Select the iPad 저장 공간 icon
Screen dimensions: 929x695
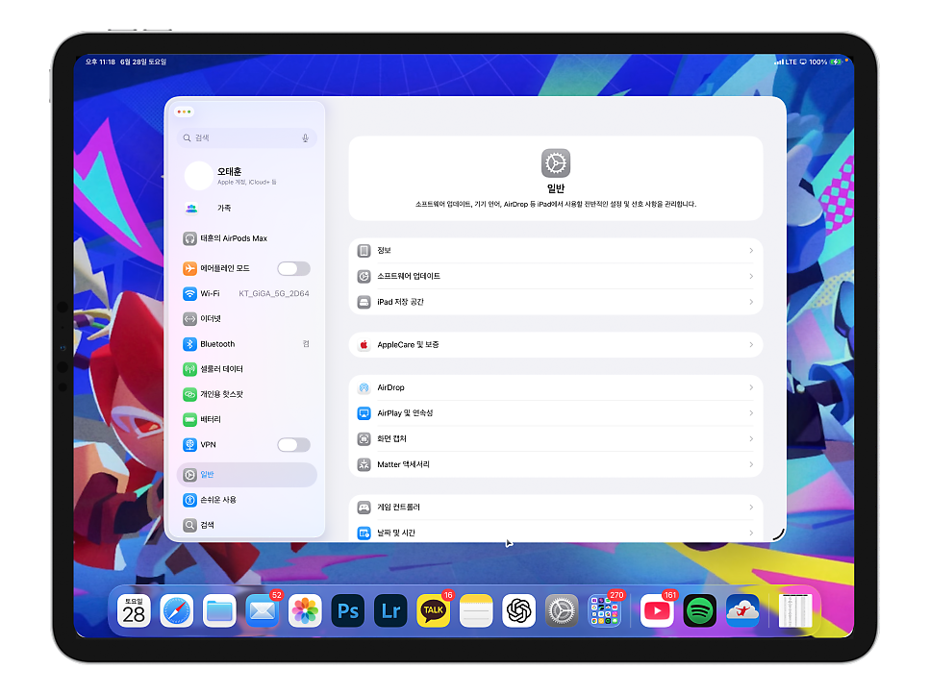point(364,302)
